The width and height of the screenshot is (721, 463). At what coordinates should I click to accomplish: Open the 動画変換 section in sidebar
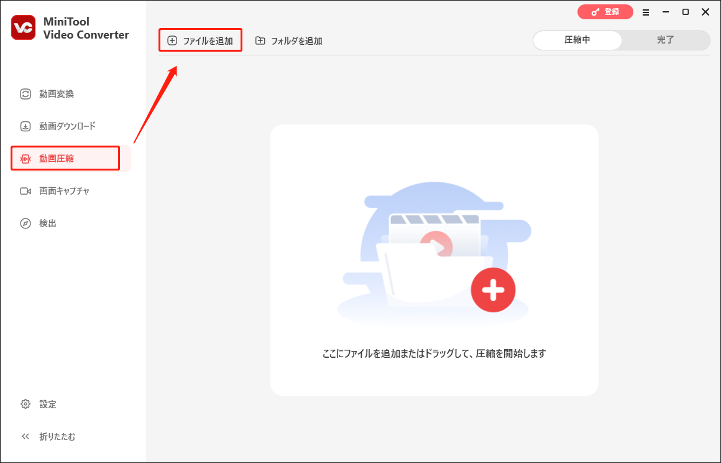point(47,94)
